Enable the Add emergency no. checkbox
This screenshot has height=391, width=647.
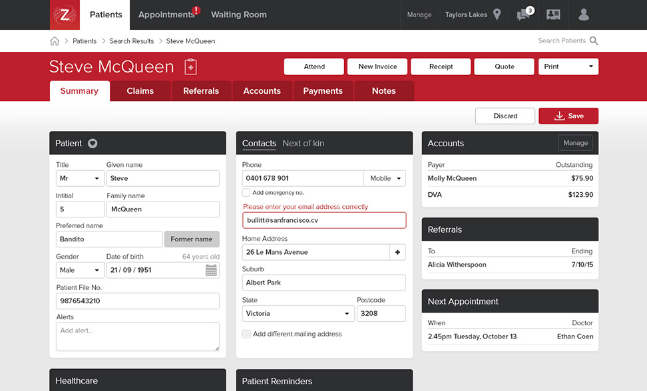246,193
